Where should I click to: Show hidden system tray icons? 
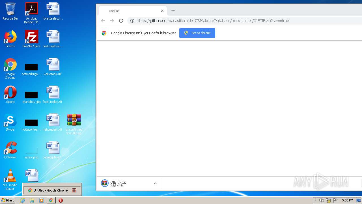click(315, 200)
